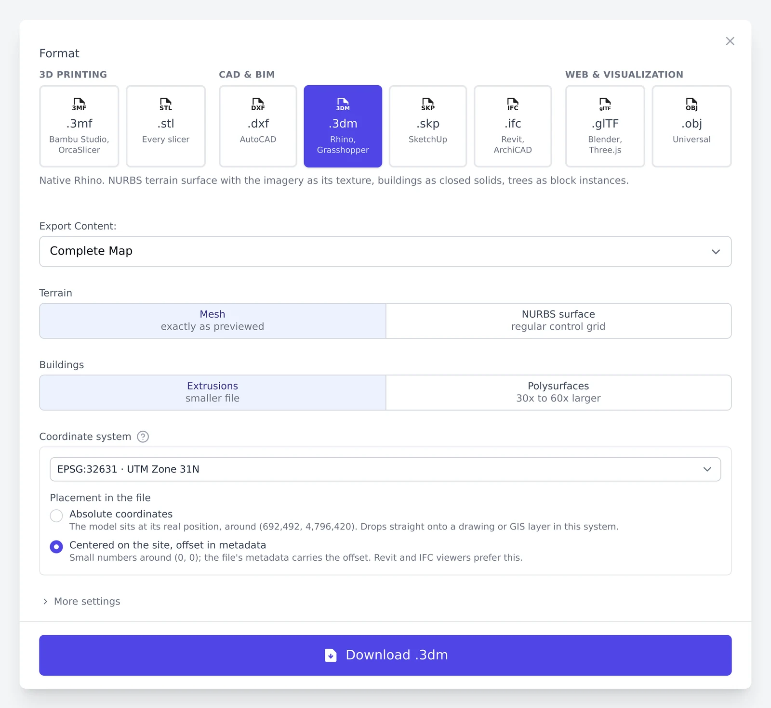Click the Absolute coordinates description text
The height and width of the screenshot is (708, 771).
(344, 527)
